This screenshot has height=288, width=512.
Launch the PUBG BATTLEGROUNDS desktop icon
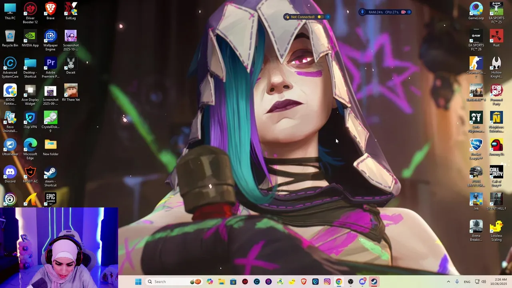476,176
